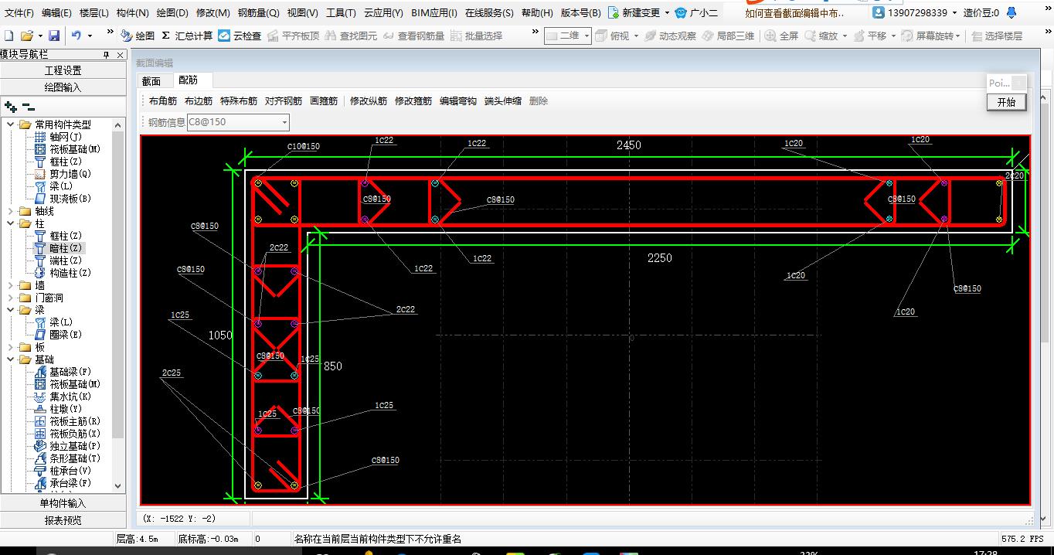Select 暗柱(Z) in the tree
This screenshot has width=1054, height=555.
[x=59, y=248]
